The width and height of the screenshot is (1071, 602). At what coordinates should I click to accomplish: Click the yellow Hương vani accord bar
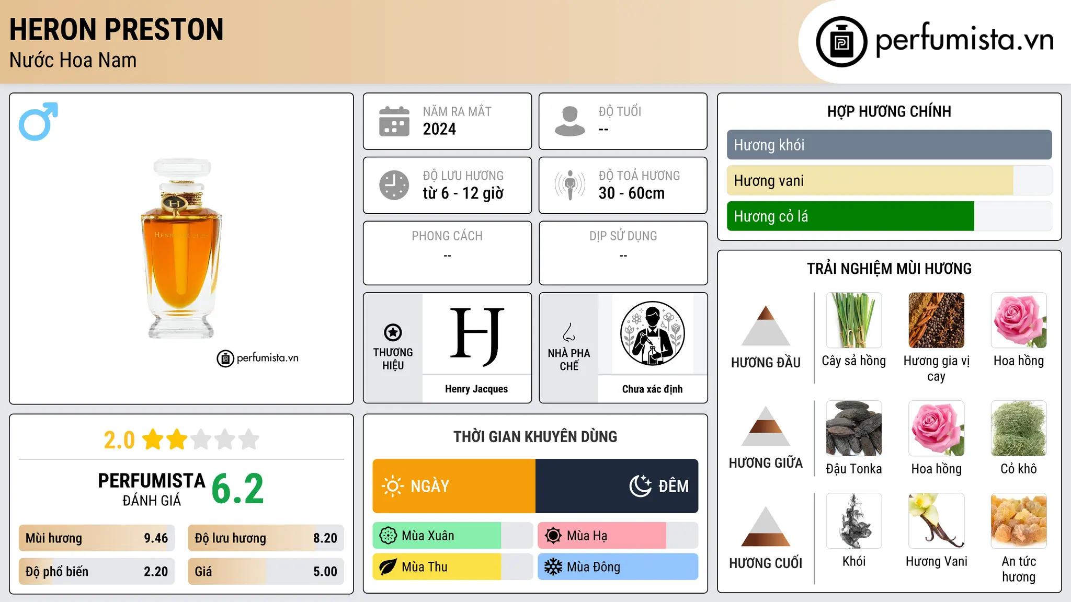[x=889, y=180]
